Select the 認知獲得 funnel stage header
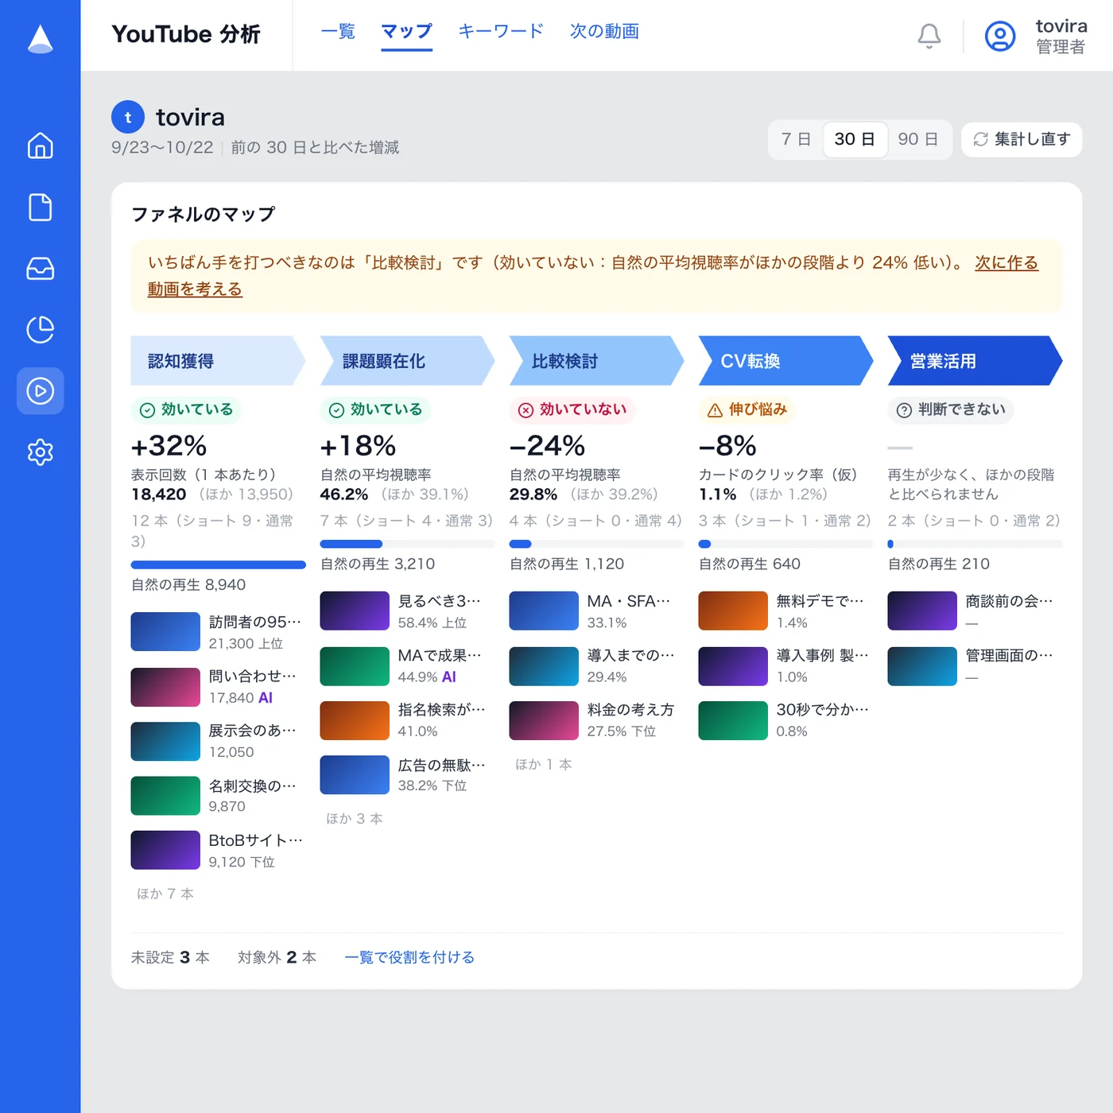The height and width of the screenshot is (1113, 1113). (x=218, y=361)
